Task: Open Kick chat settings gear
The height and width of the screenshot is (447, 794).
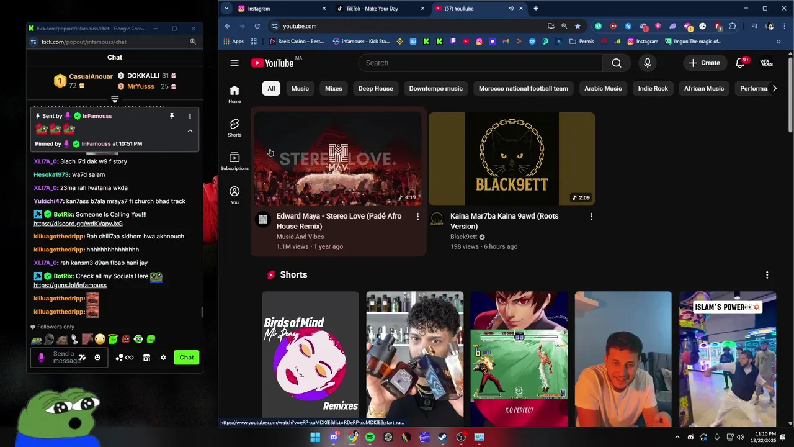Action: pos(163,358)
